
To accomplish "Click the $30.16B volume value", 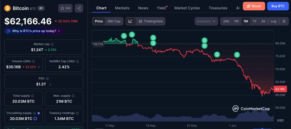I will [x=13, y=67].
